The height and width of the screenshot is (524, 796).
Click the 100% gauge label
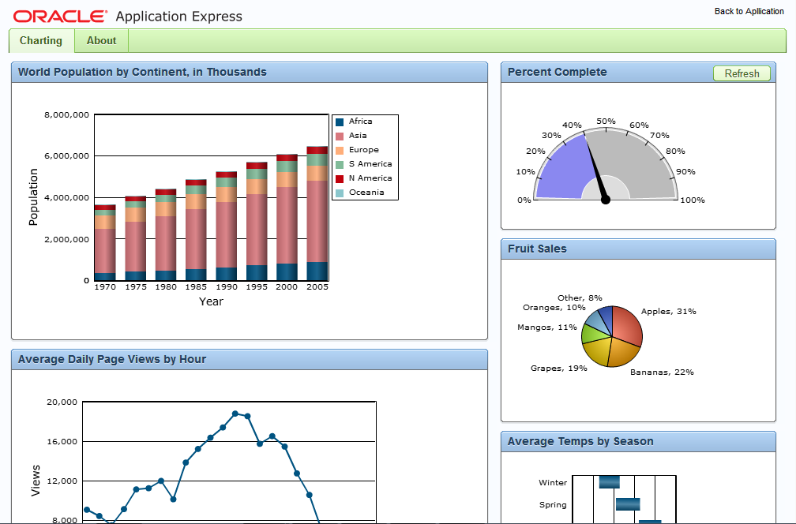pos(693,200)
